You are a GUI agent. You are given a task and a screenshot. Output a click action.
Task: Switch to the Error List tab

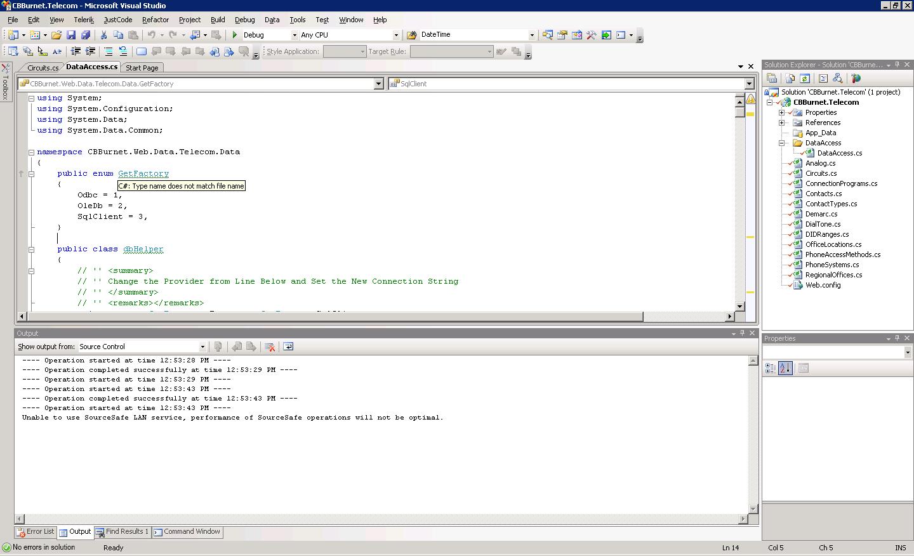36,532
